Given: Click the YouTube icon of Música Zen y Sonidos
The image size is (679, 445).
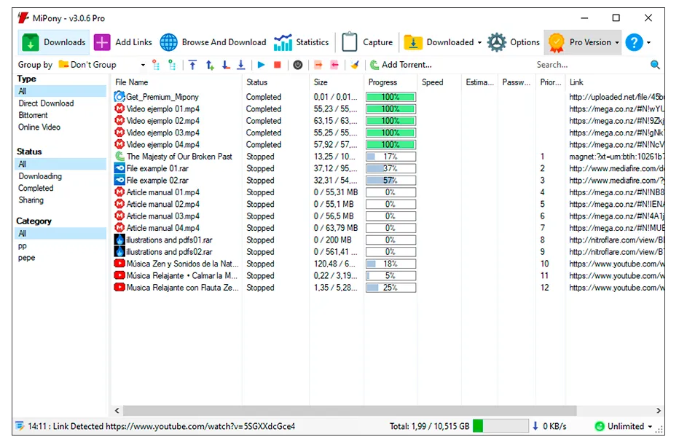Looking at the screenshot, I should tap(119, 264).
